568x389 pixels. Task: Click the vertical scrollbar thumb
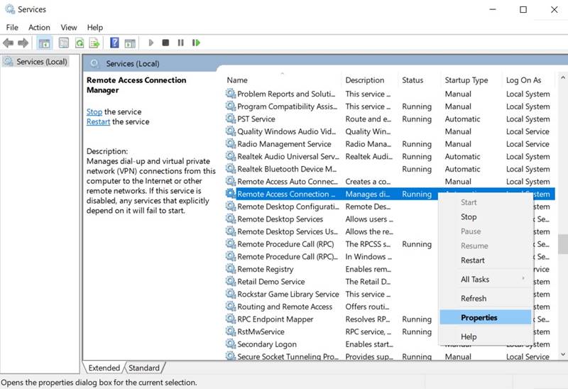pos(562,244)
